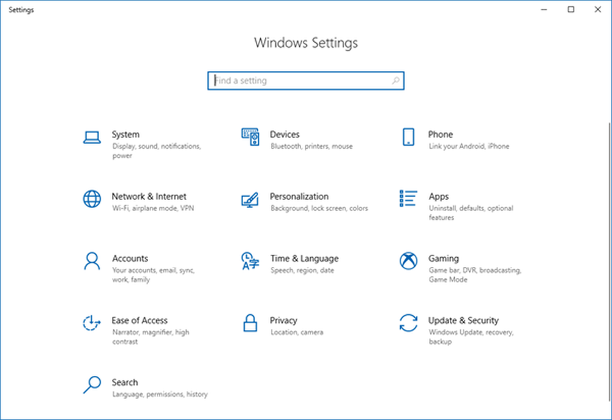
Task: Open the Gaming Xbox icon
Action: (x=408, y=261)
